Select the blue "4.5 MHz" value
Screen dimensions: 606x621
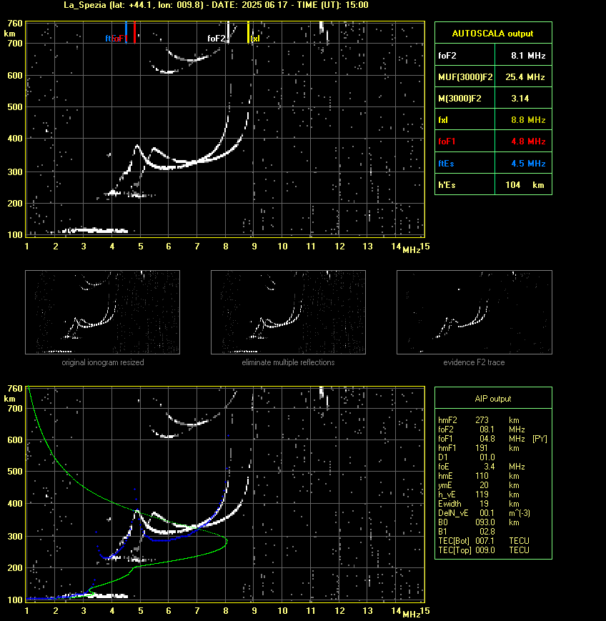(x=528, y=164)
